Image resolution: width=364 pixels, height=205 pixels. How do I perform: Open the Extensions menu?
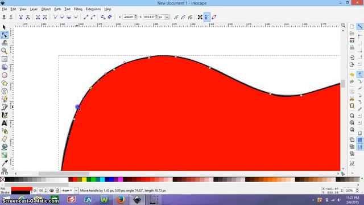[93, 9]
